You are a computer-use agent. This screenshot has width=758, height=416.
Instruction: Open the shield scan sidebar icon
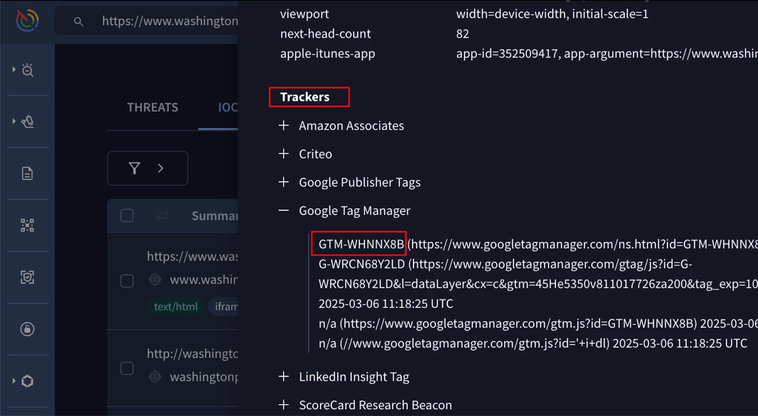pos(27,277)
